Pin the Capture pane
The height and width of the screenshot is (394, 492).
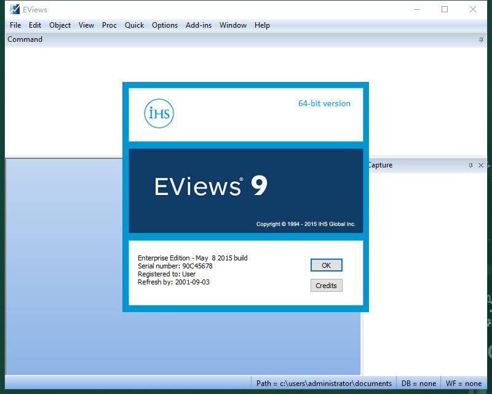[x=470, y=165]
